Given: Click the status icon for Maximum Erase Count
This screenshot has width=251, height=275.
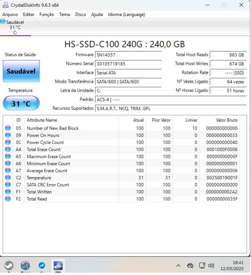Looking at the screenshot, I should coord(8,156).
